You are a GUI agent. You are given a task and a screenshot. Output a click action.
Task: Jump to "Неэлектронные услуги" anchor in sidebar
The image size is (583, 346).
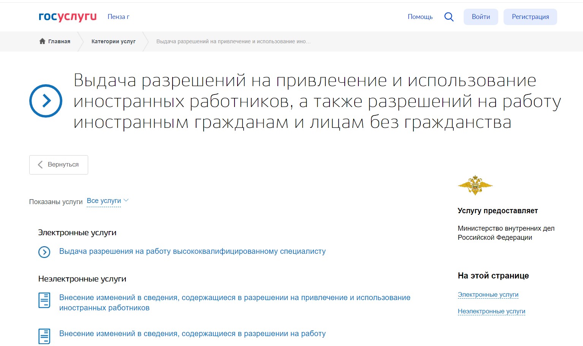click(491, 311)
